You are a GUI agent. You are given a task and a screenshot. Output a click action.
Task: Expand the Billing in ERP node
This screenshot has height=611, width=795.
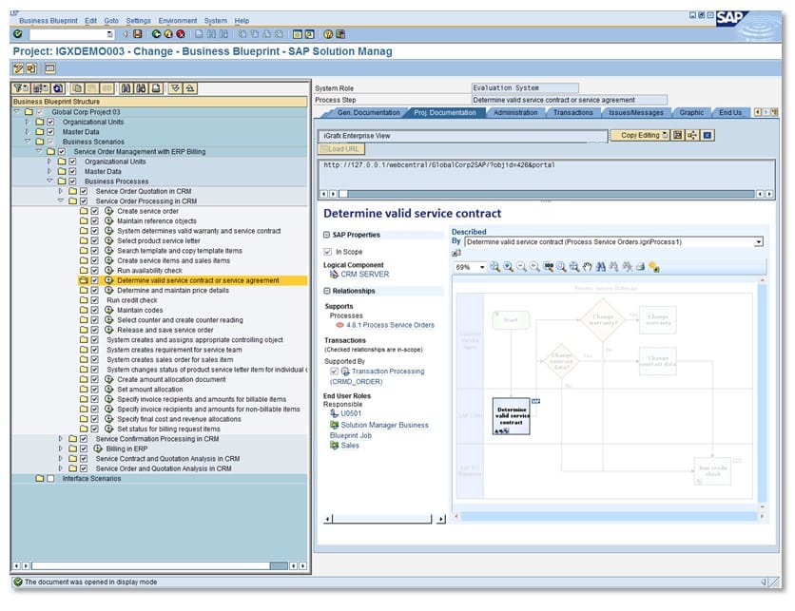click(x=61, y=449)
